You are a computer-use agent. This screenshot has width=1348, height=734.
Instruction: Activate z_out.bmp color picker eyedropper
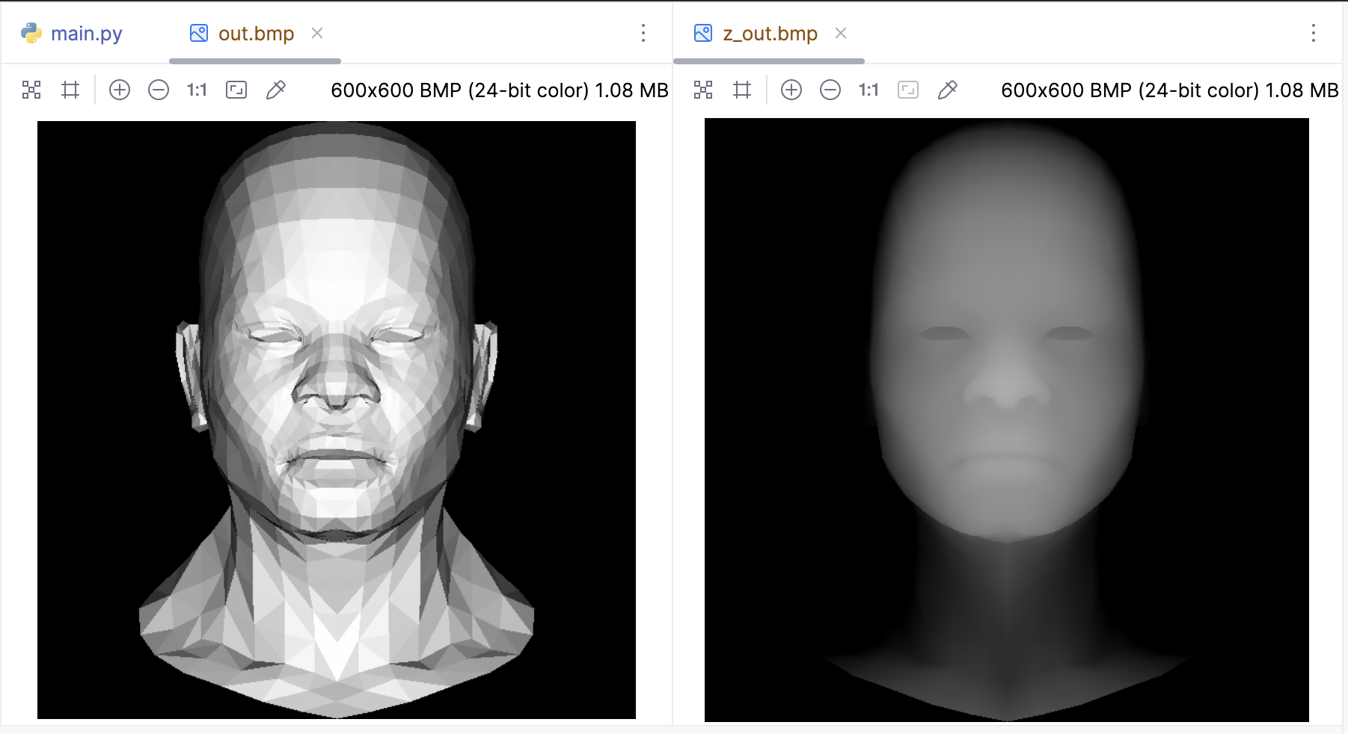tap(947, 90)
